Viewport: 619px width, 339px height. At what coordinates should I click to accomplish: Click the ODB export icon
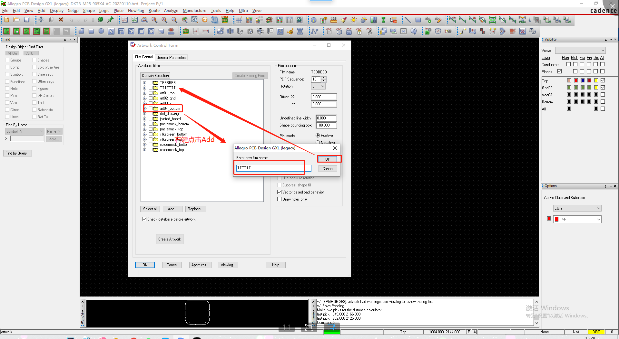pyautogui.click(x=220, y=31)
